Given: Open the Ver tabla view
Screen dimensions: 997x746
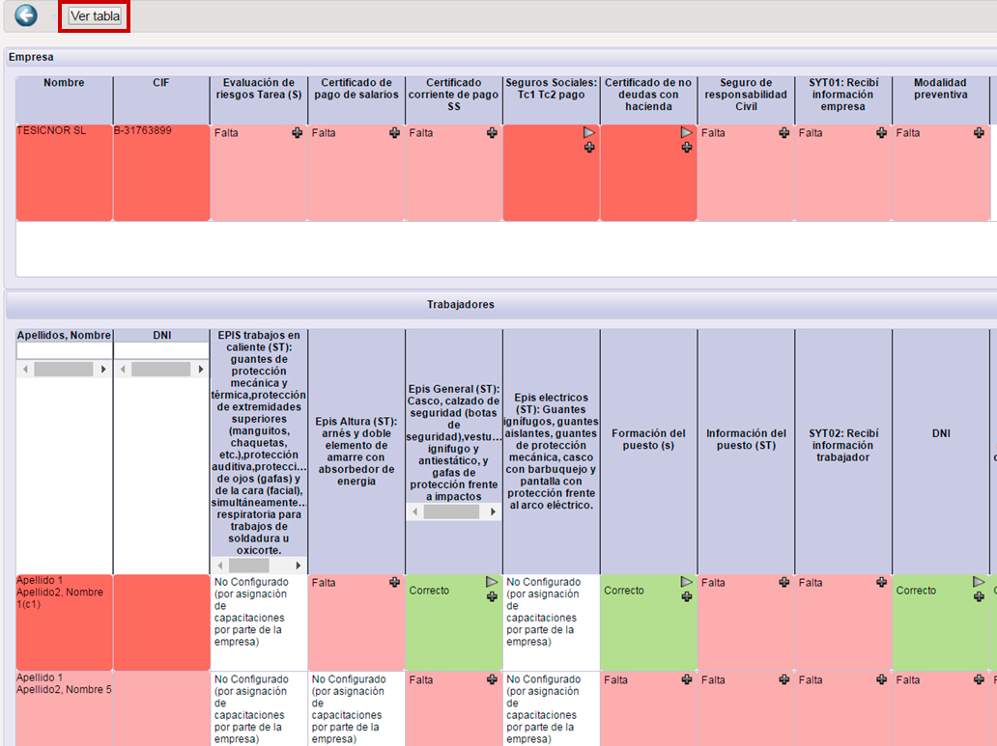Looking at the screenshot, I should click(95, 15).
